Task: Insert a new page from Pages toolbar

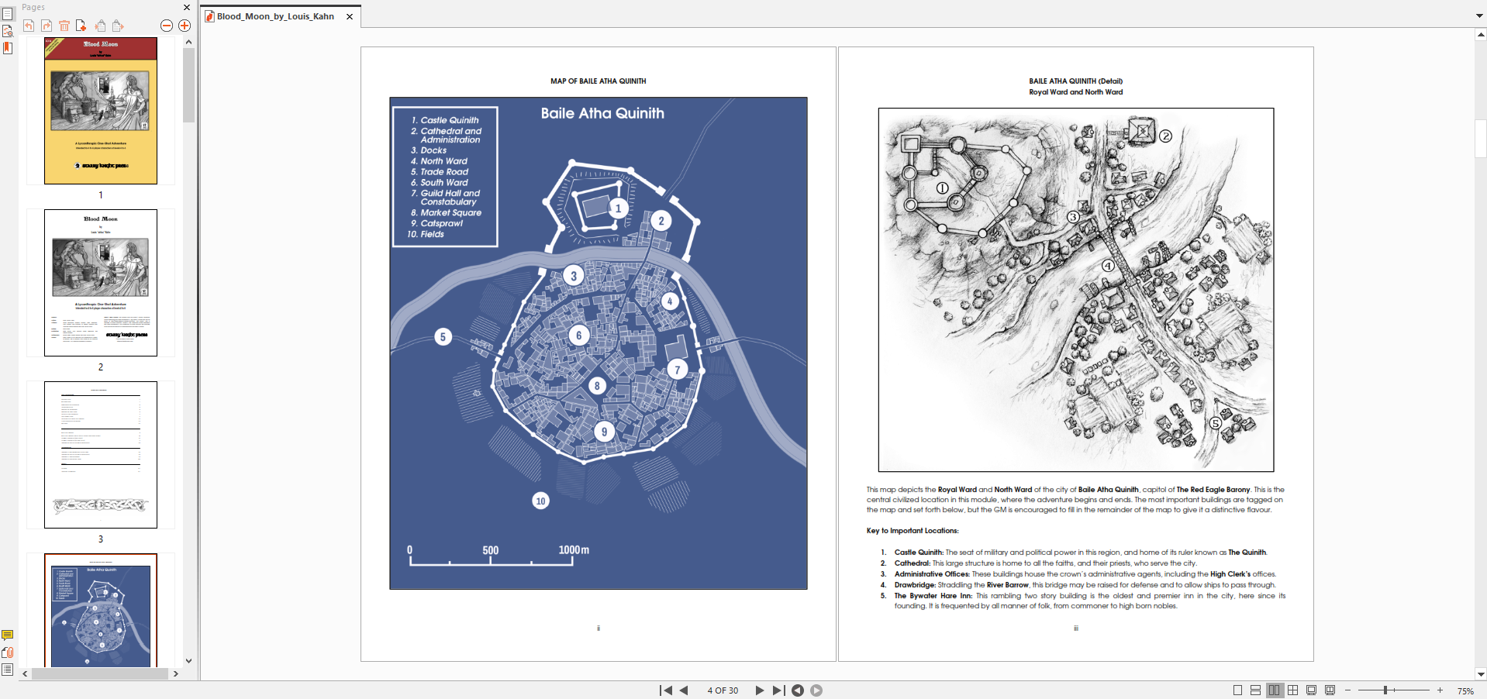Action: click(x=81, y=26)
